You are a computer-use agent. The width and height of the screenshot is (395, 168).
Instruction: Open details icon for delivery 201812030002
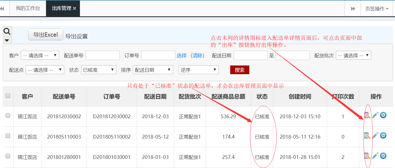[367, 115]
